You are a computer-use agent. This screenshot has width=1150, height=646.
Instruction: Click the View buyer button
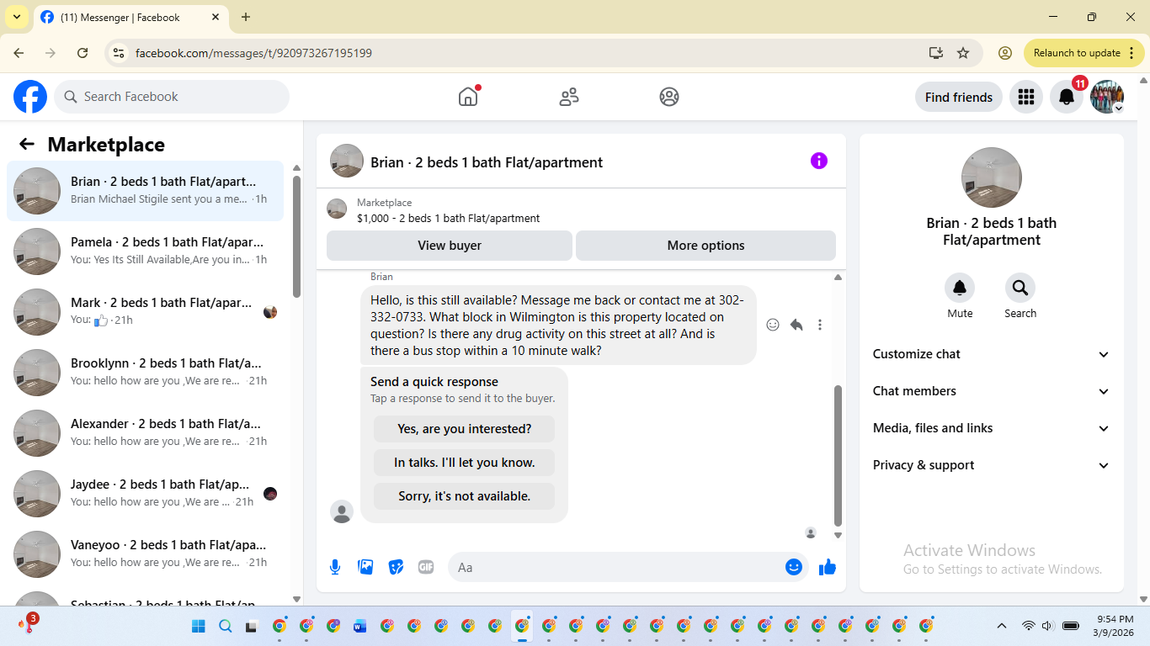450,246
